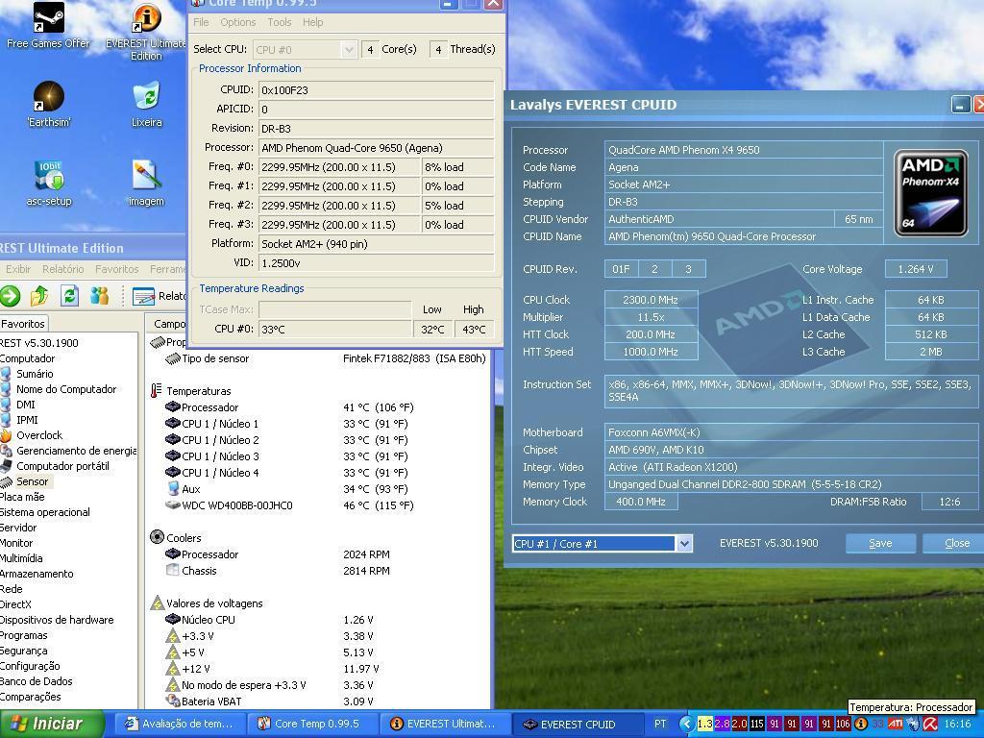Select Nome do Computador tree item

point(66,389)
